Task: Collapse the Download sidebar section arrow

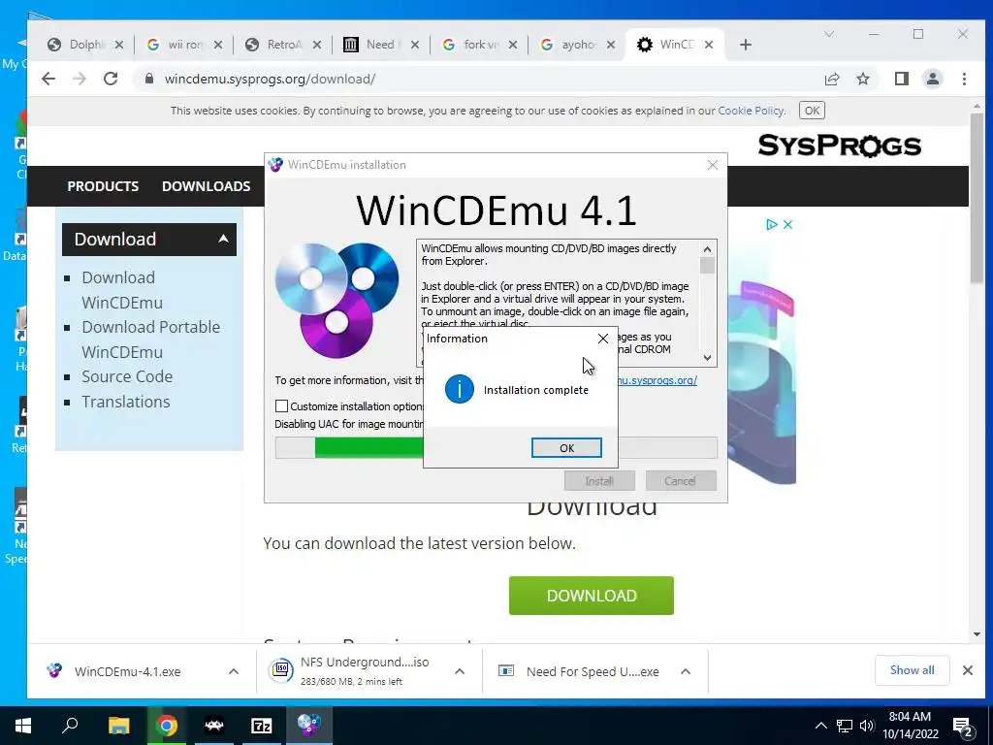Action: (223, 239)
